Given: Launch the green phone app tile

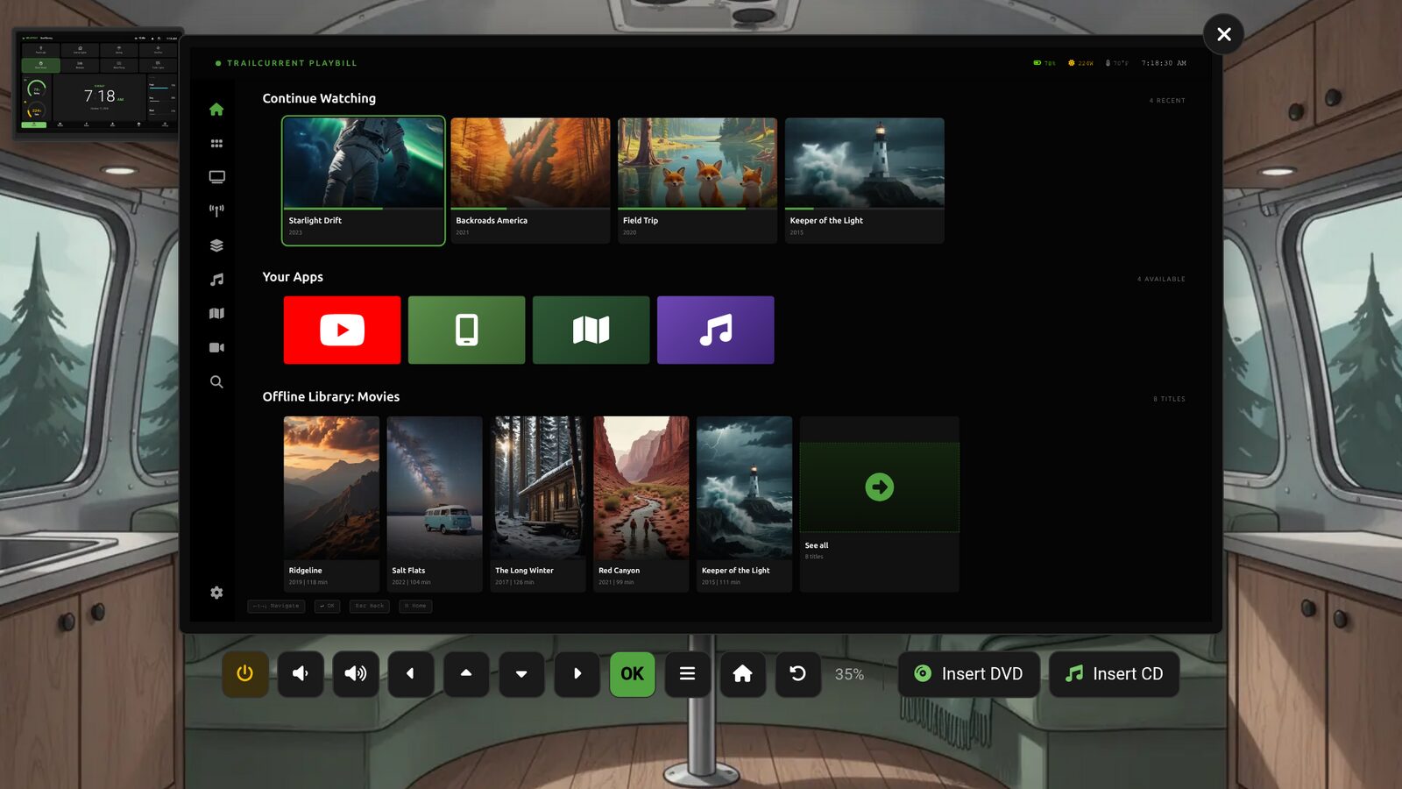Looking at the screenshot, I should tap(466, 330).
